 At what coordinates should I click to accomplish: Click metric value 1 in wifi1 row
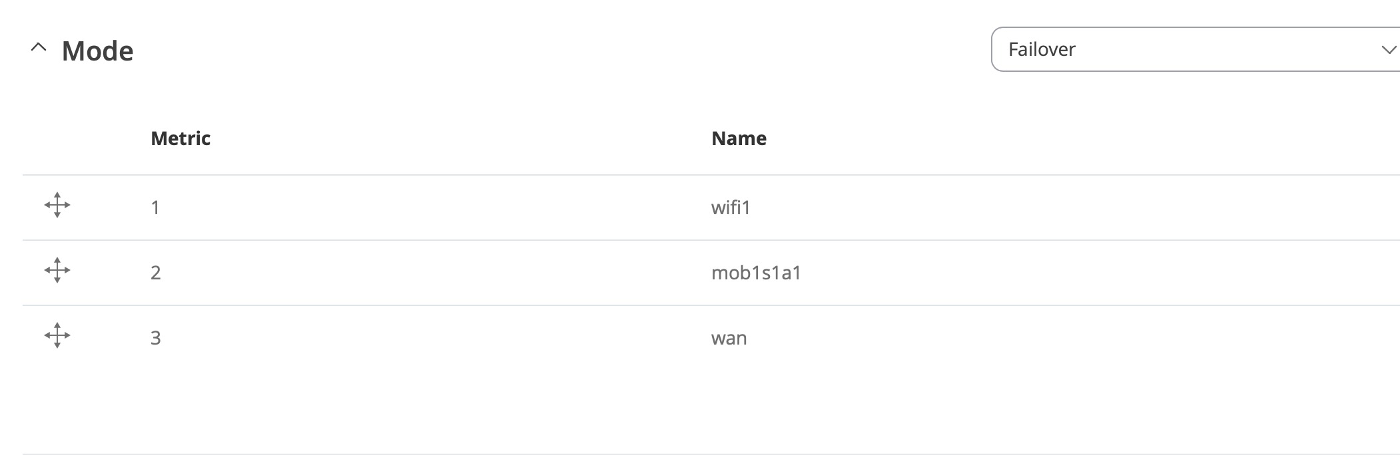point(155,208)
